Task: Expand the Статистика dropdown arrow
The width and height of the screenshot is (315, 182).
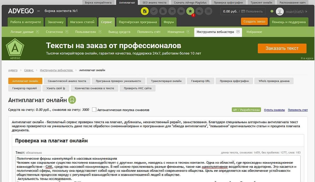Action: pos(67,32)
